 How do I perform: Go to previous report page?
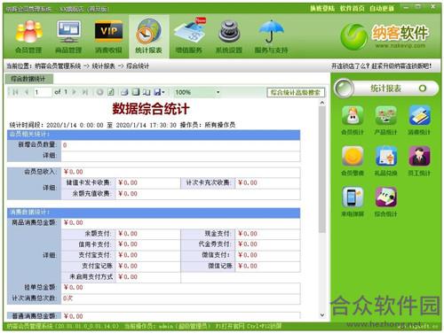[x=27, y=92]
